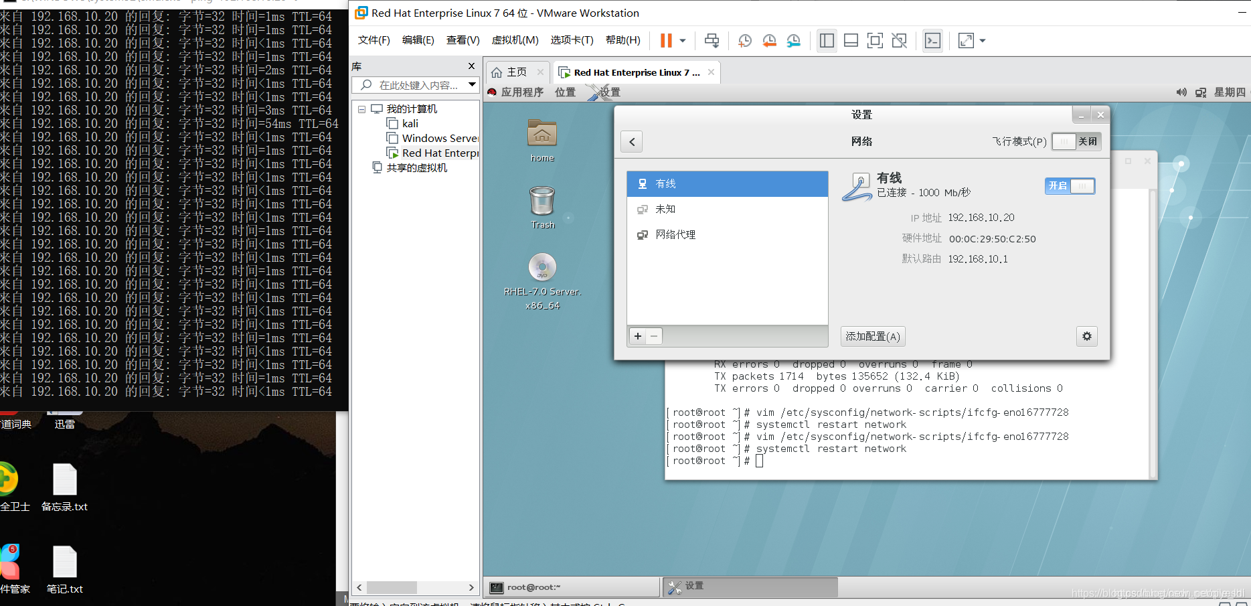Close the library panel with X
The height and width of the screenshot is (606, 1251).
(471, 66)
